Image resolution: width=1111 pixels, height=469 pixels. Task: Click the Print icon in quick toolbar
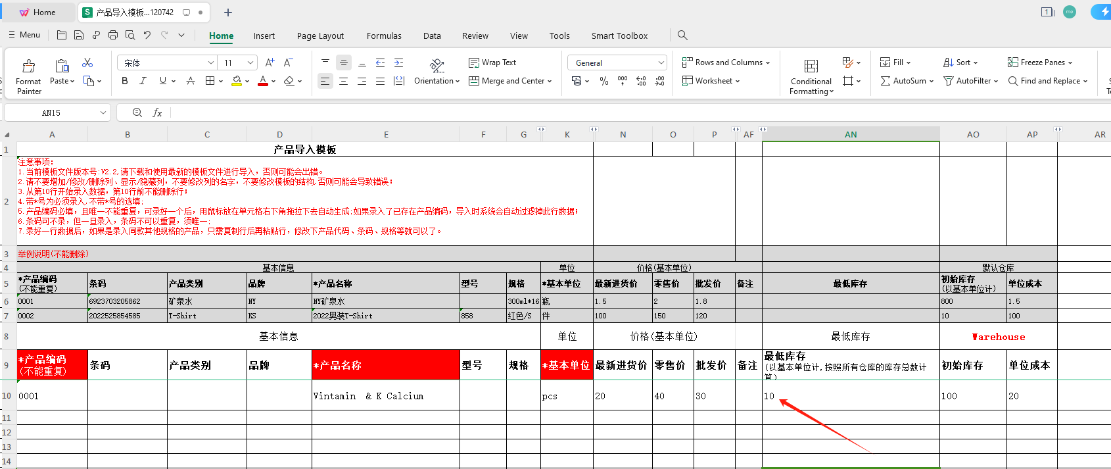click(x=113, y=36)
